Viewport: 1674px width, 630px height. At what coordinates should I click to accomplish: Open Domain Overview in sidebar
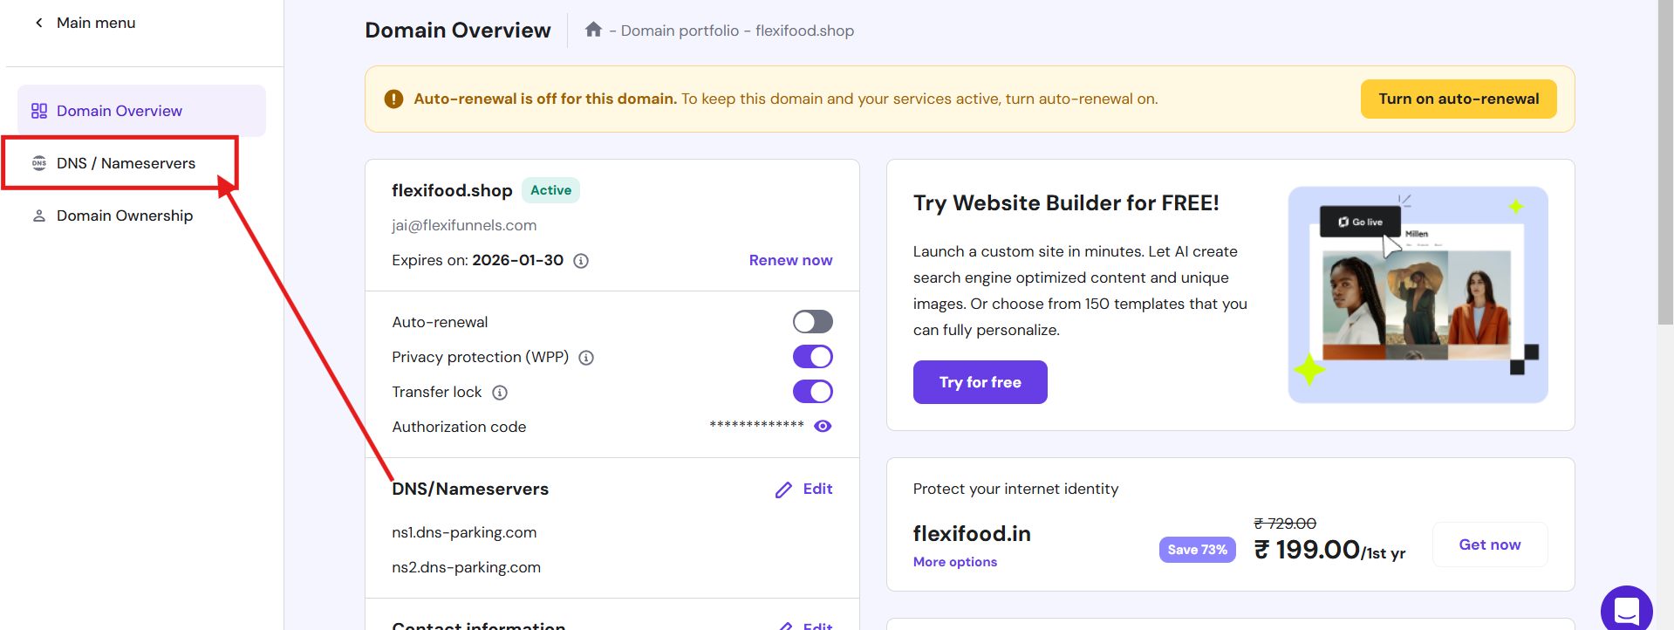141,111
